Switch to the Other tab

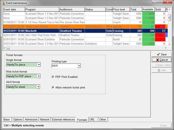(103, 120)
